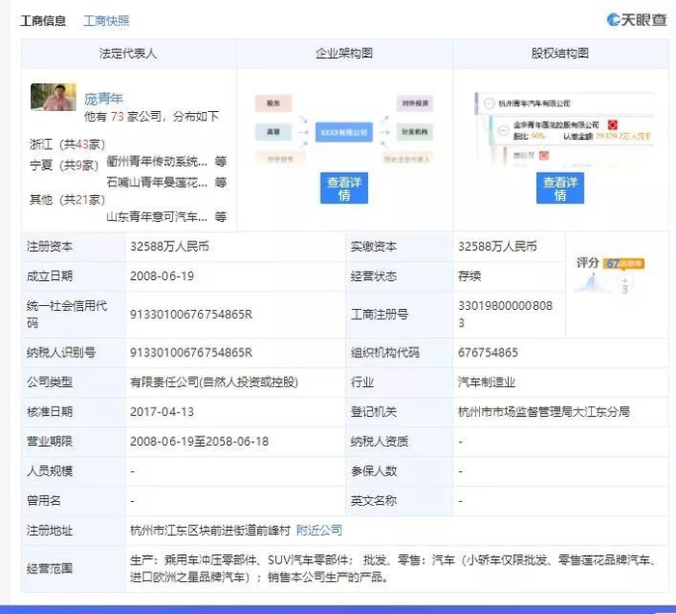Open the 庞青年 legal representative link
Image resolution: width=676 pixels, height=614 pixels.
click(x=103, y=98)
